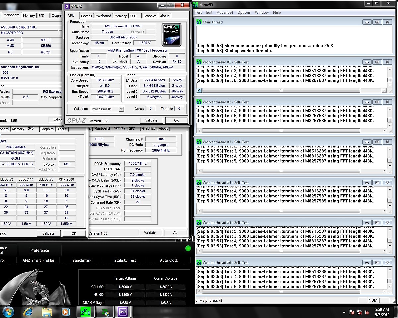Click the Worker thread #4 window icon
The width and height of the screenshot is (398, 318).
(199, 183)
